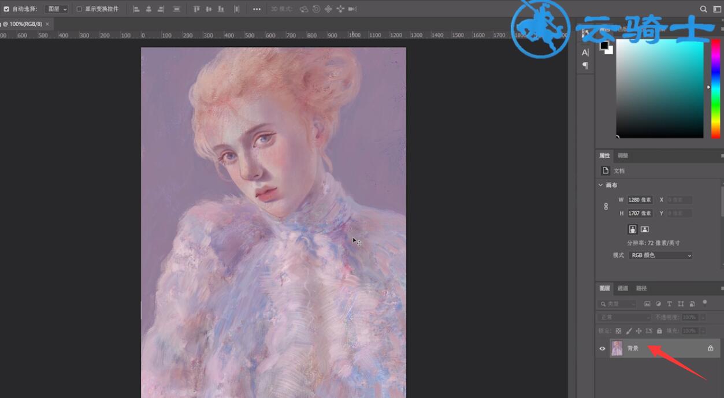Close the 100%(RGB/8) document tab

pyautogui.click(x=47, y=24)
